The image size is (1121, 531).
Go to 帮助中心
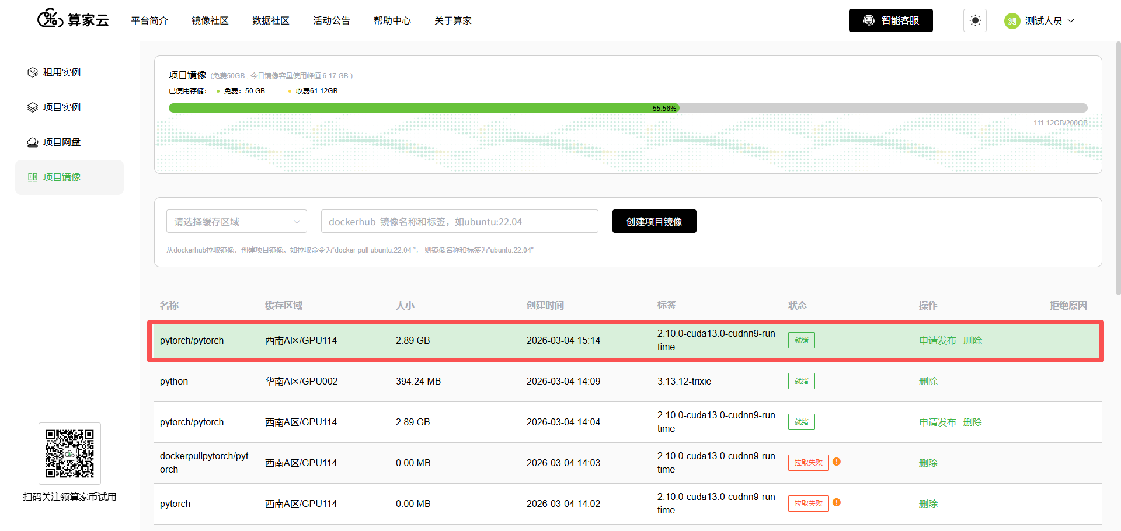[392, 20]
